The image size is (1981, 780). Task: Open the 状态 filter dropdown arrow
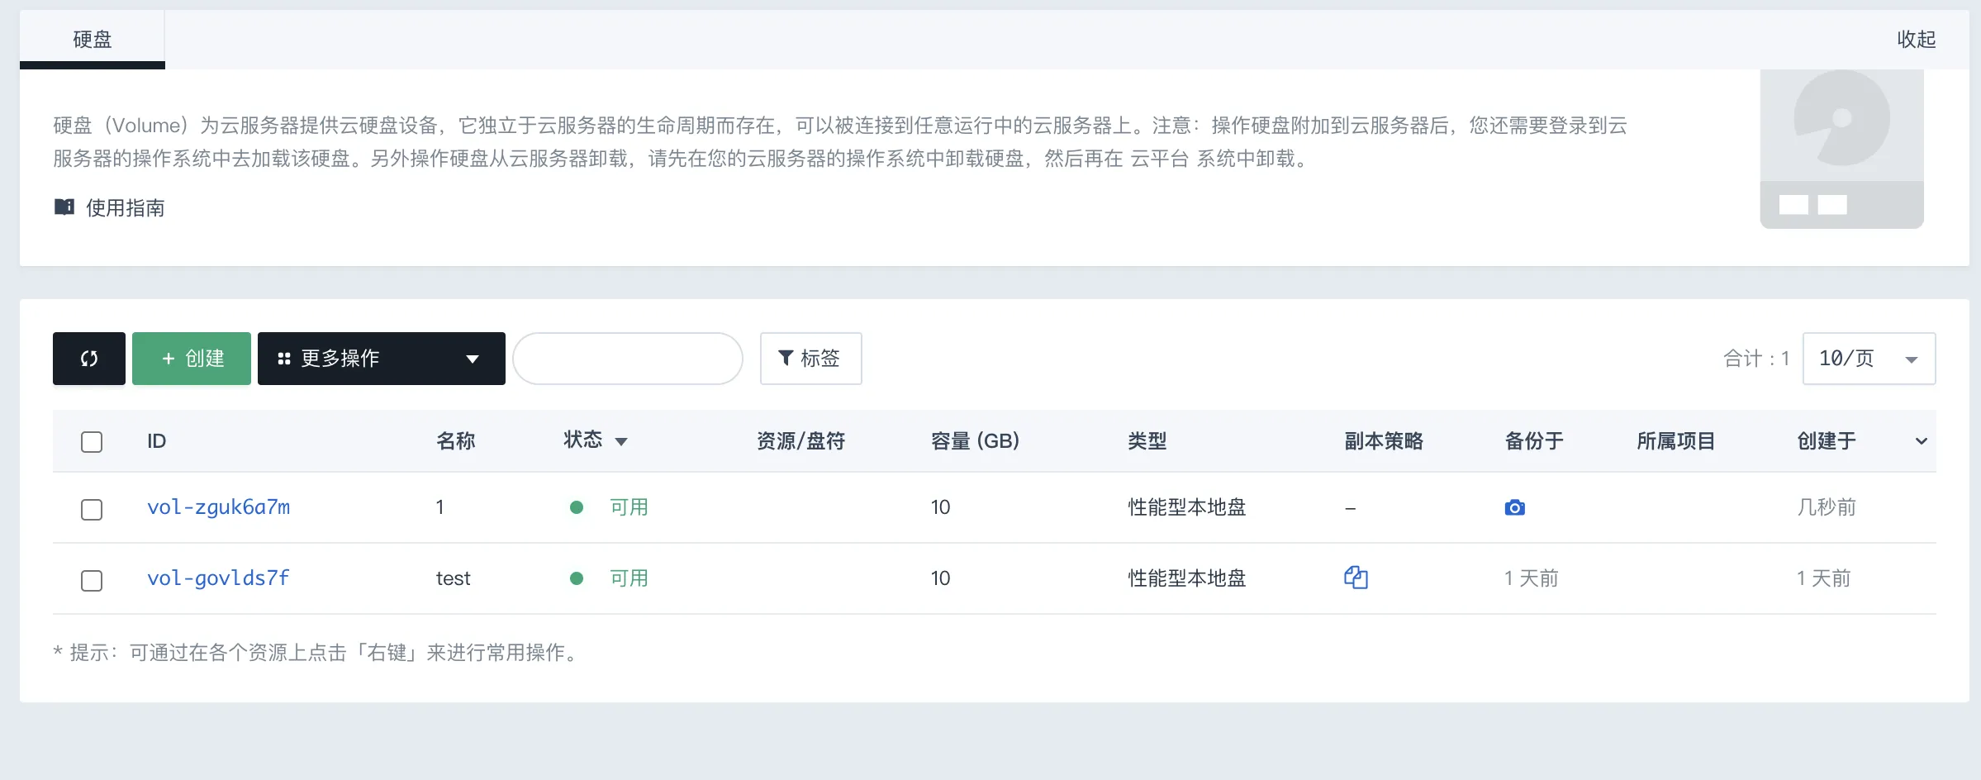pyautogui.click(x=621, y=442)
